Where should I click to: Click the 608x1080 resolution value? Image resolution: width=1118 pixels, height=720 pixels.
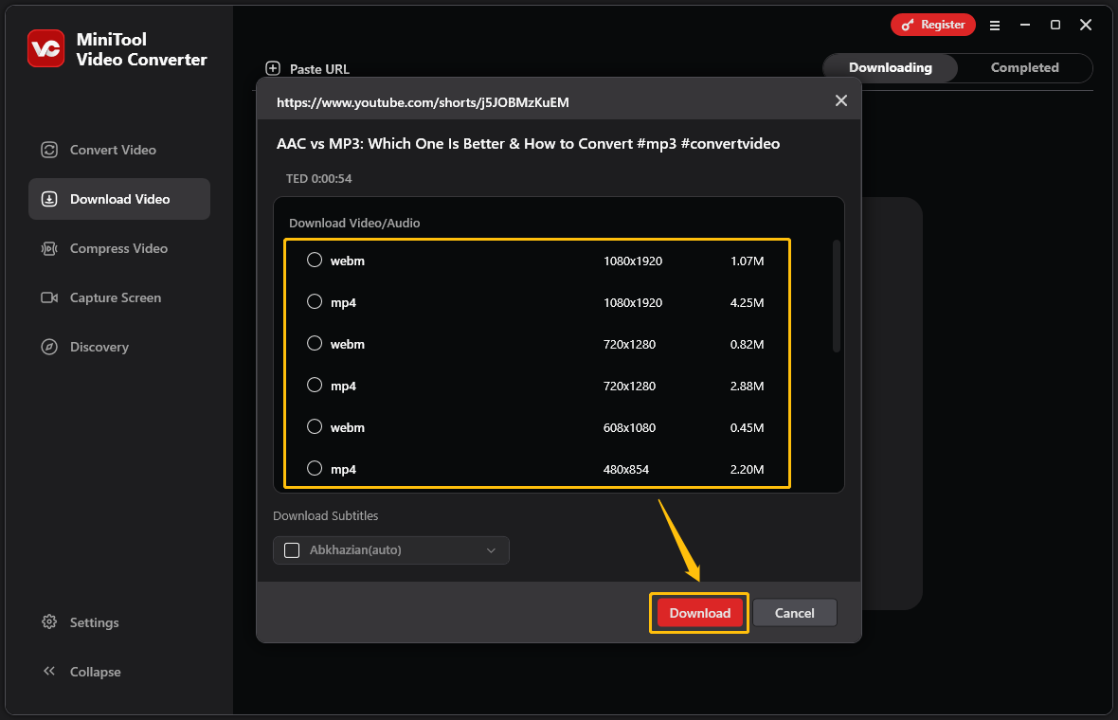point(630,427)
